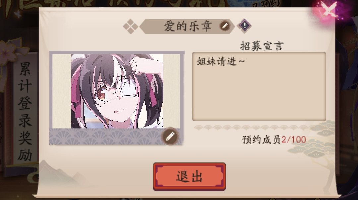This screenshot has width=358, height=200.
Task: Edit the guild name 爱的乐章 with pencil icon
Action: point(225,26)
